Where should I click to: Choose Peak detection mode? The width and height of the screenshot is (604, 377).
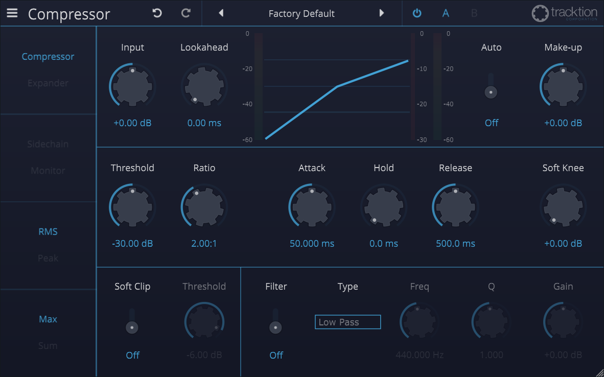pos(48,258)
